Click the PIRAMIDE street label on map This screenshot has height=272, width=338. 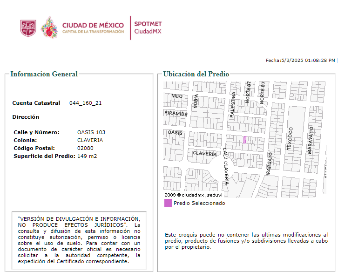coord(176,114)
